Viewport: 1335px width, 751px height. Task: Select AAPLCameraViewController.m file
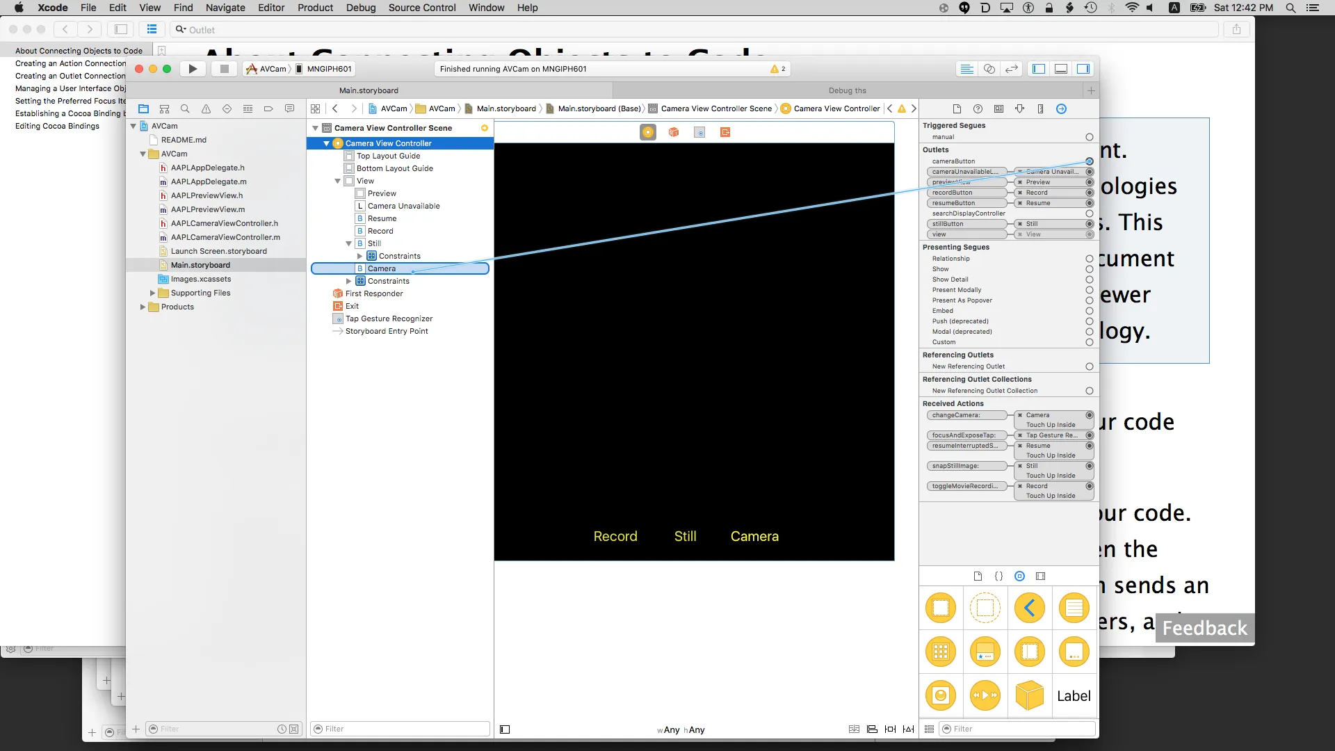[x=225, y=237]
